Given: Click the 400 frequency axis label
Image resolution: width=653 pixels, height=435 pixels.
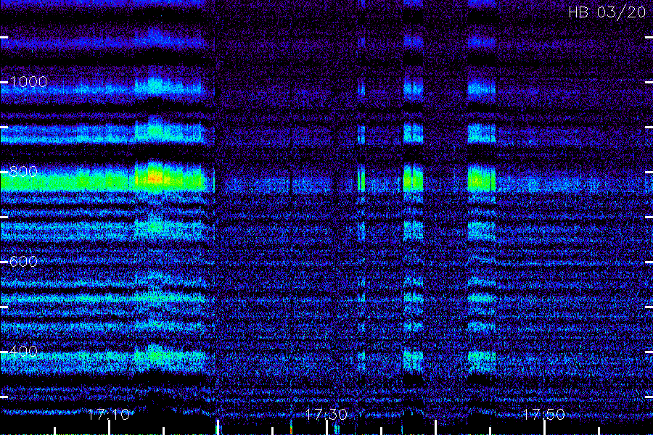Looking at the screenshot, I should [x=23, y=352].
